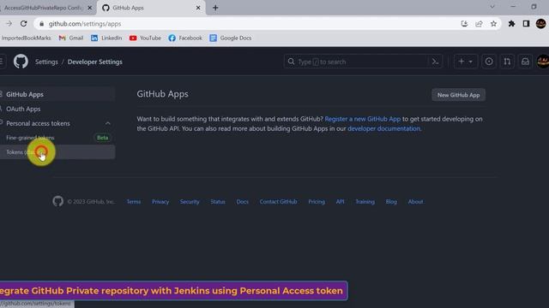The width and height of the screenshot is (549, 308).
Task: Click New GitHub App button
Action: pos(458,95)
